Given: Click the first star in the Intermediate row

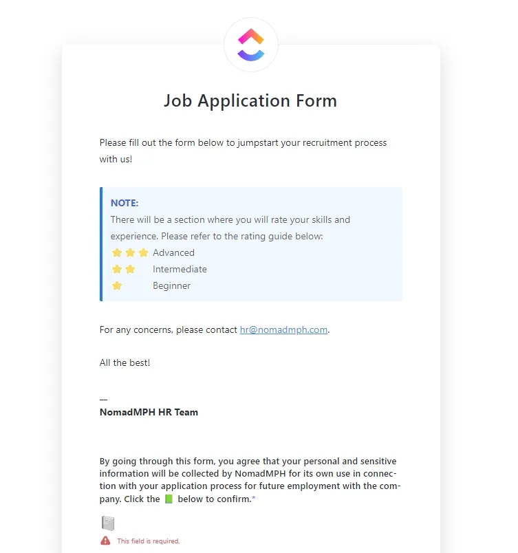Looking at the screenshot, I should (x=117, y=269).
